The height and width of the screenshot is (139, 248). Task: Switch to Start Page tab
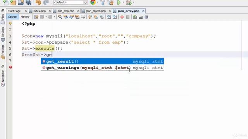click(14, 11)
